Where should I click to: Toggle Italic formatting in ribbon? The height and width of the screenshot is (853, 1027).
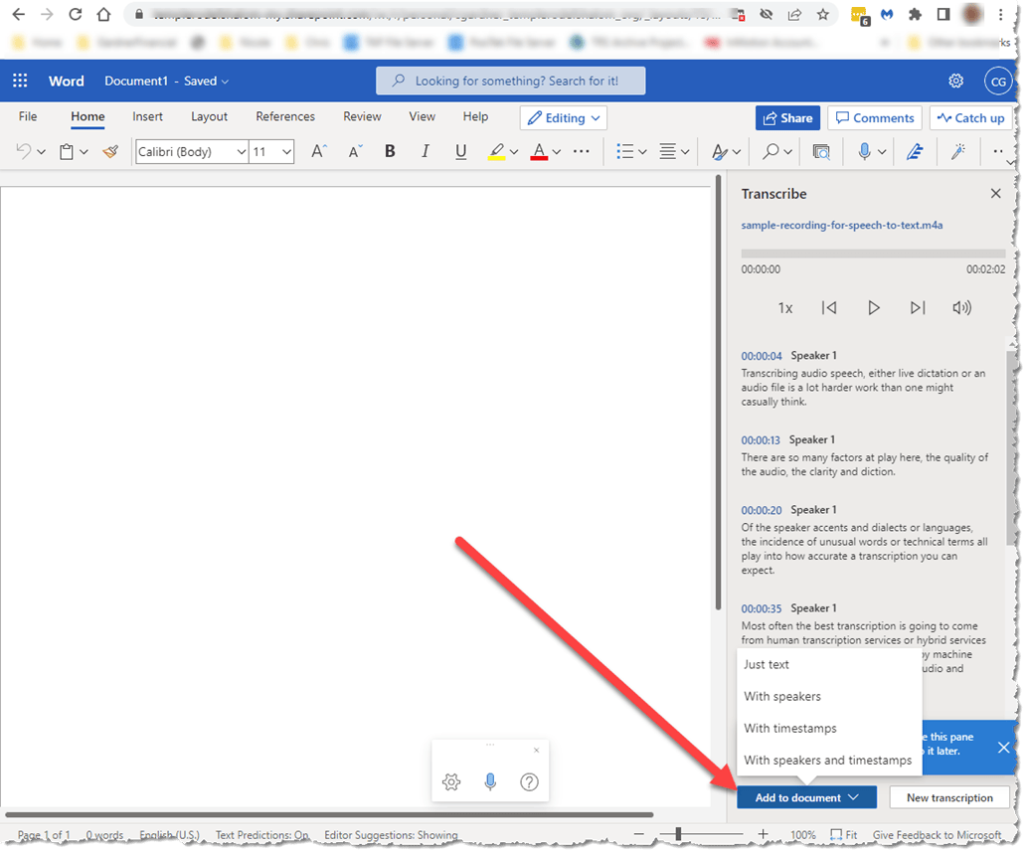click(426, 151)
